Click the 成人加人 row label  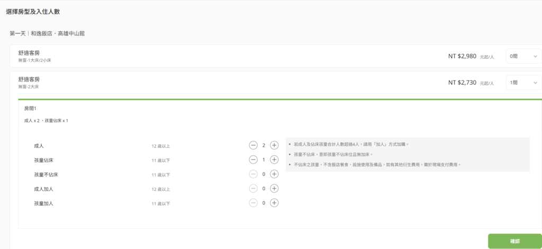coord(43,189)
